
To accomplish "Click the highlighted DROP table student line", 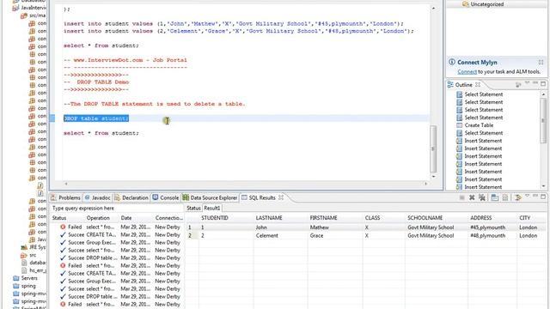I will coord(96,118).
